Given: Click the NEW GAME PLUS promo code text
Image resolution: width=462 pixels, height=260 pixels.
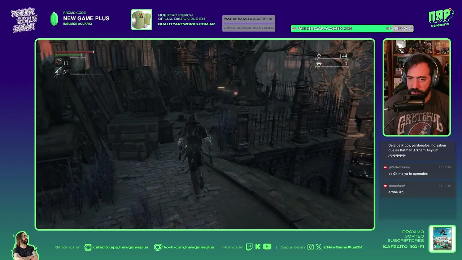Looking at the screenshot, I should pyautogui.click(x=86, y=18).
